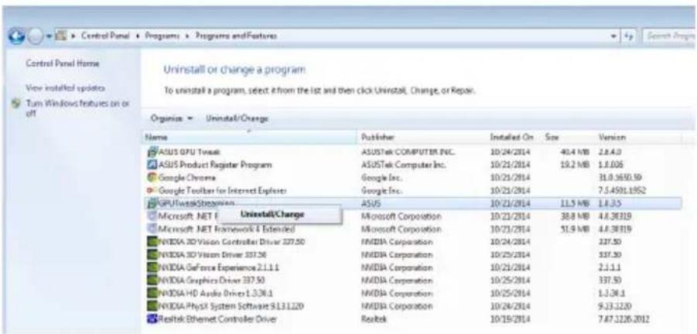Select NVIDIA PhysX System Software name
Image resolution: width=697 pixels, height=334 pixels.
click(x=231, y=306)
